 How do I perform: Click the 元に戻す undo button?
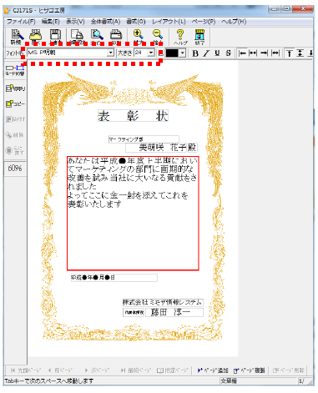15,150
